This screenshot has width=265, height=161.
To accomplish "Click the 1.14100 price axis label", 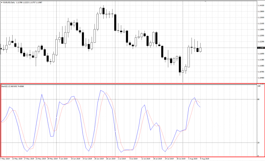I will click(x=261, y=5).
